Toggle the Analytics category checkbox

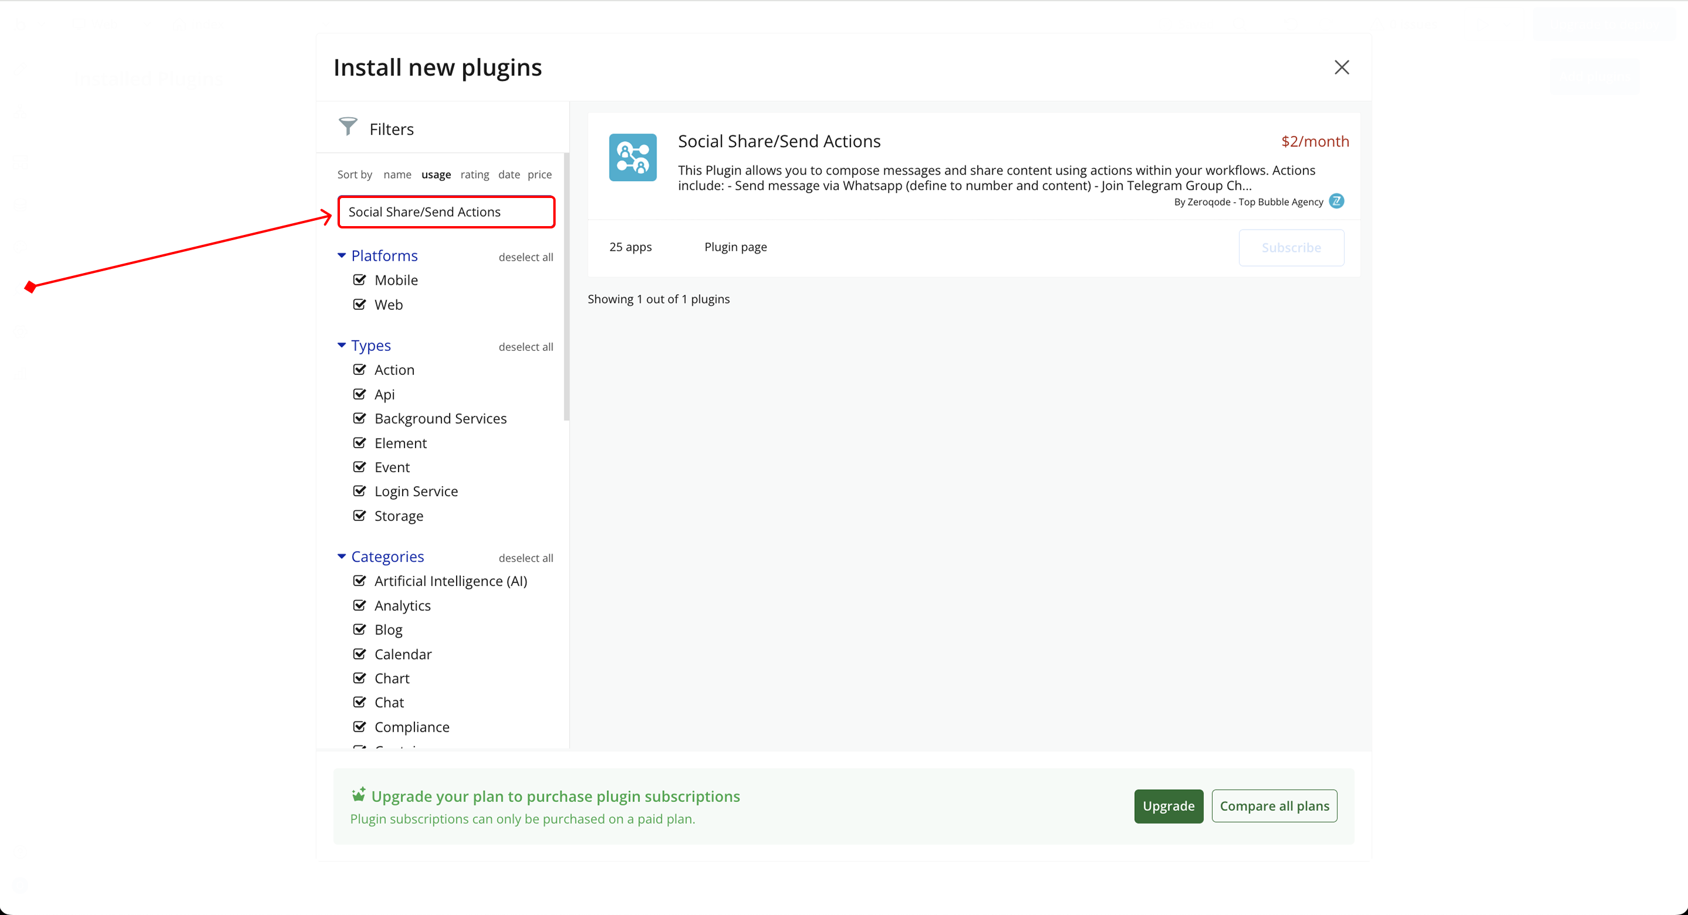[x=360, y=605]
